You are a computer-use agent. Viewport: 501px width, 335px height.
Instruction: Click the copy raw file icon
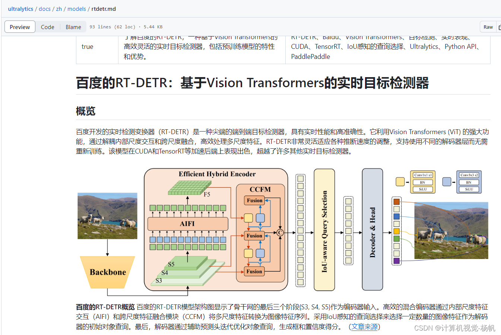499,27
